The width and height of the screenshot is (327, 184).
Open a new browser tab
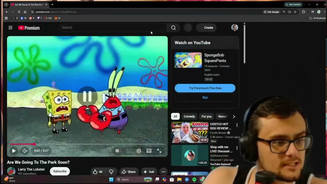pyautogui.click(x=52, y=5)
